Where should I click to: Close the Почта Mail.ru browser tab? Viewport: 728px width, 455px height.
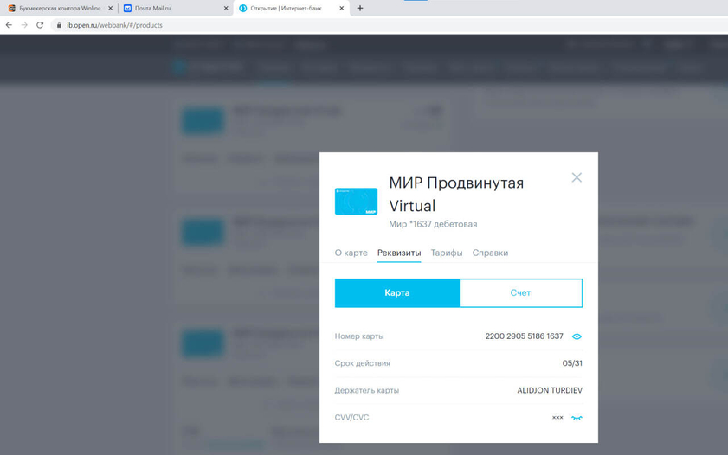(226, 9)
